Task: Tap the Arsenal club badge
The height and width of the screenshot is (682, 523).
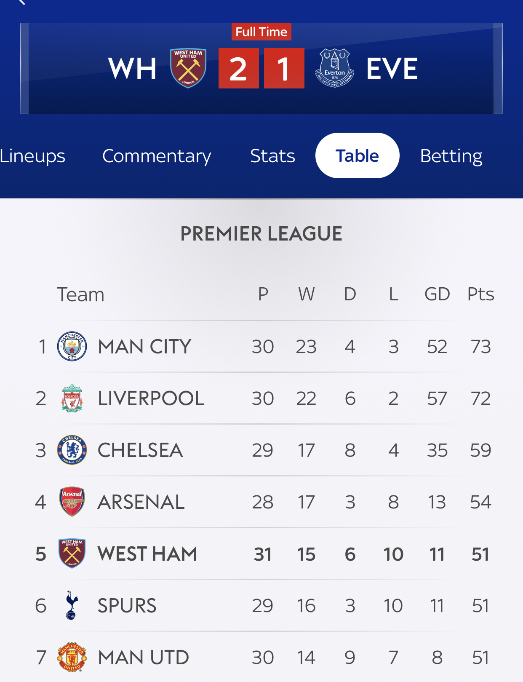Action: tap(72, 502)
